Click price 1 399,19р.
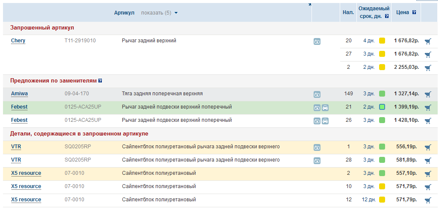 pos(406,107)
